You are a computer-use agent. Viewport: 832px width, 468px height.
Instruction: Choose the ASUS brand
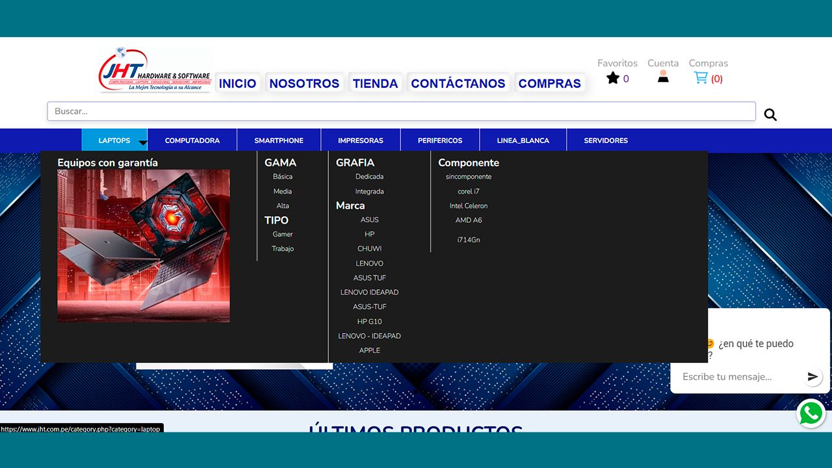[370, 220]
